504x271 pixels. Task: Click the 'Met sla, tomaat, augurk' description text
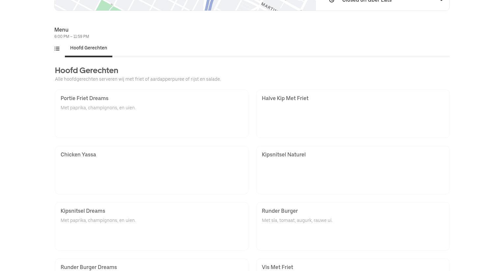click(297, 220)
